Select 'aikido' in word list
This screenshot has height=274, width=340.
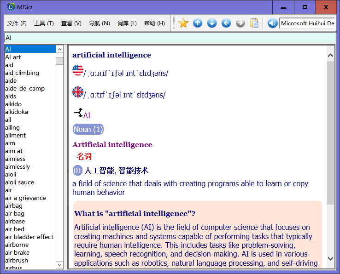coord(30,104)
